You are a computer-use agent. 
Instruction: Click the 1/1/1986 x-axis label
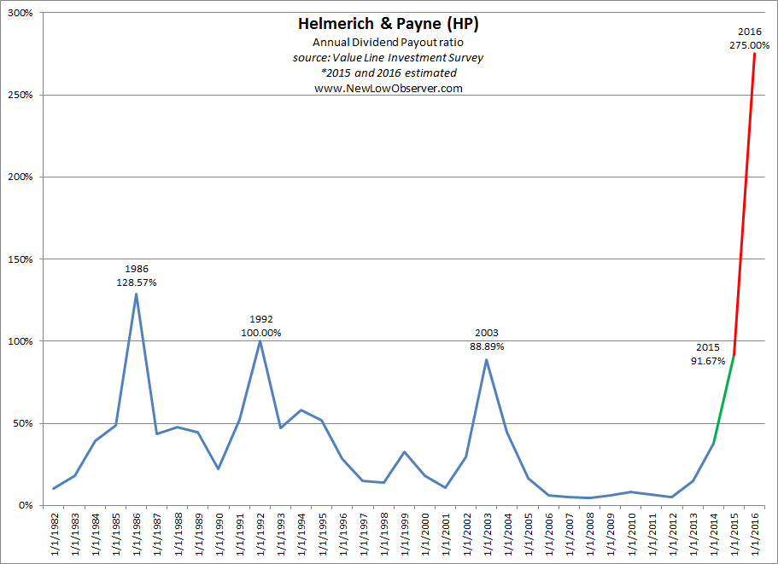[x=137, y=534]
